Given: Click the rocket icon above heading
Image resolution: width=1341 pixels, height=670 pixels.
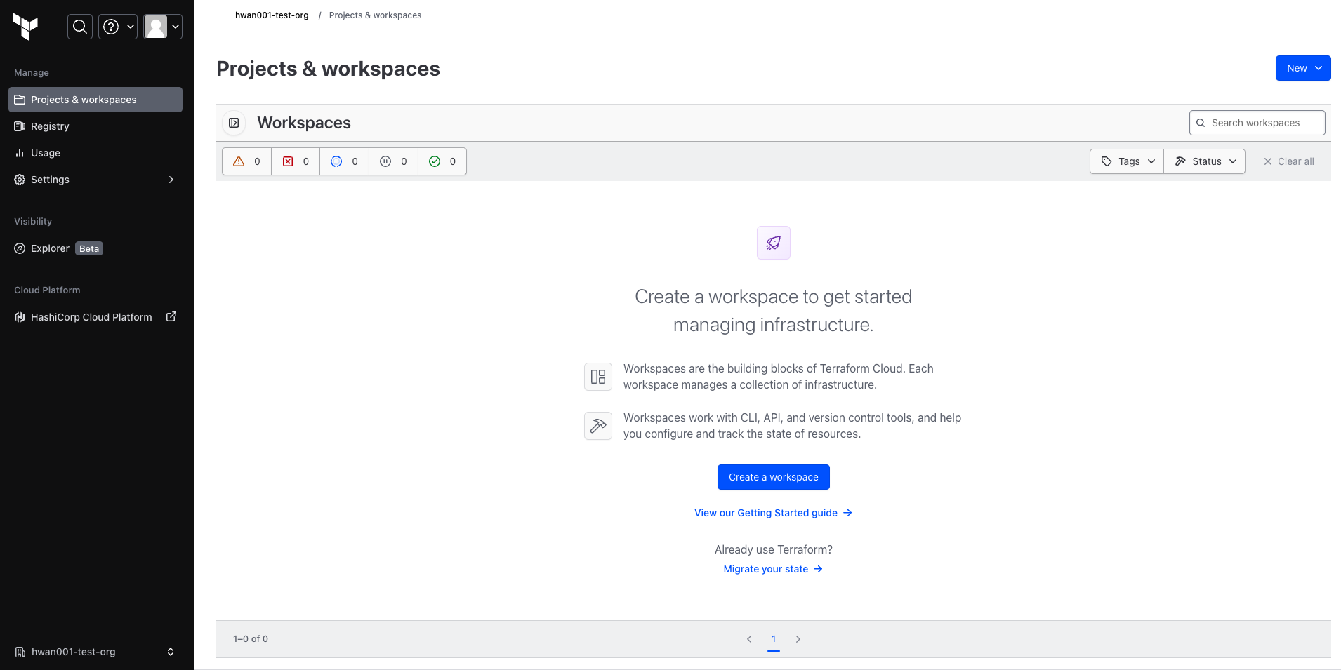Looking at the screenshot, I should point(774,243).
